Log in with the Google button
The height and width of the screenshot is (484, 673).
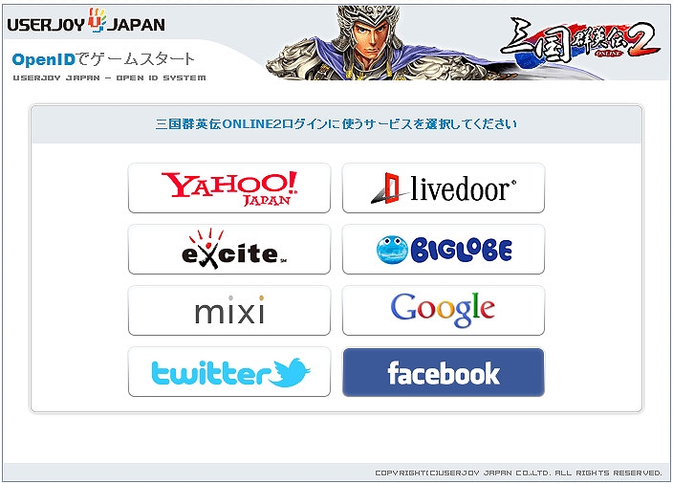(x=444, y=311)
